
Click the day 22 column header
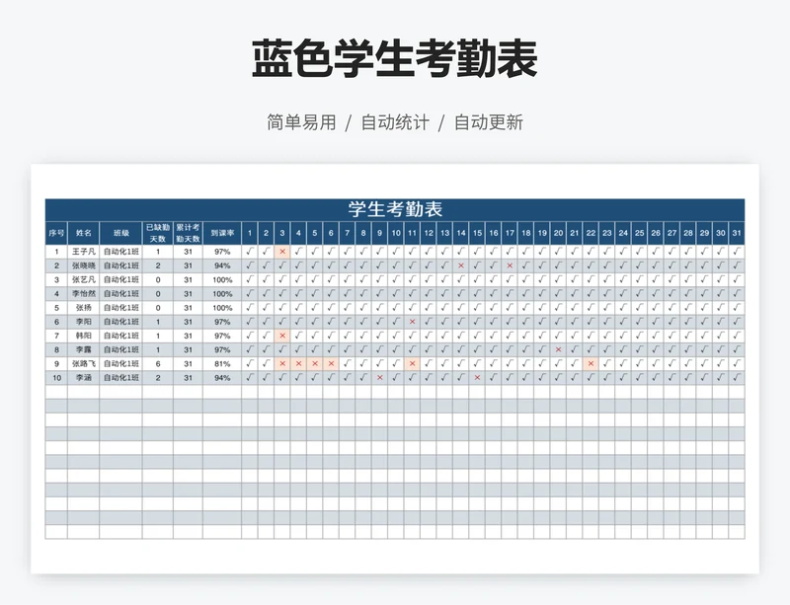[x=591, y=233]
